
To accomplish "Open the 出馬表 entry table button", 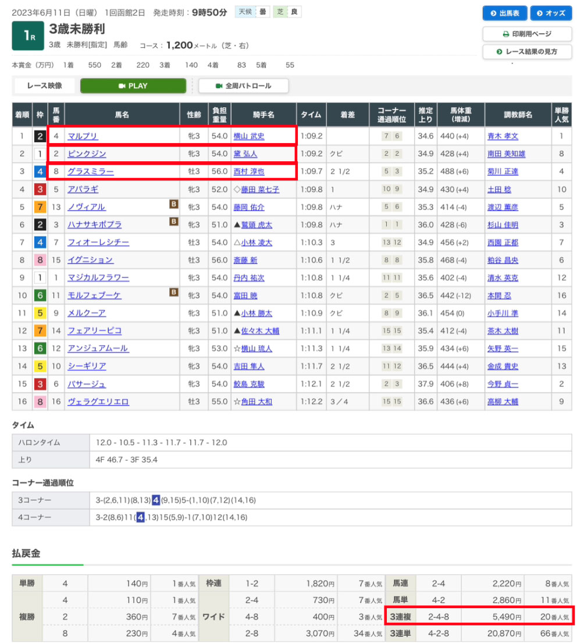I will (504, 13).
